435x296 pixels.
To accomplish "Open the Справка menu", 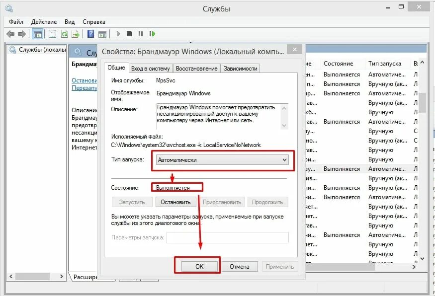I will pos(94,22).
